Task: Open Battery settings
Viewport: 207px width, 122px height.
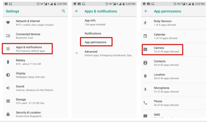Action: 35,62
